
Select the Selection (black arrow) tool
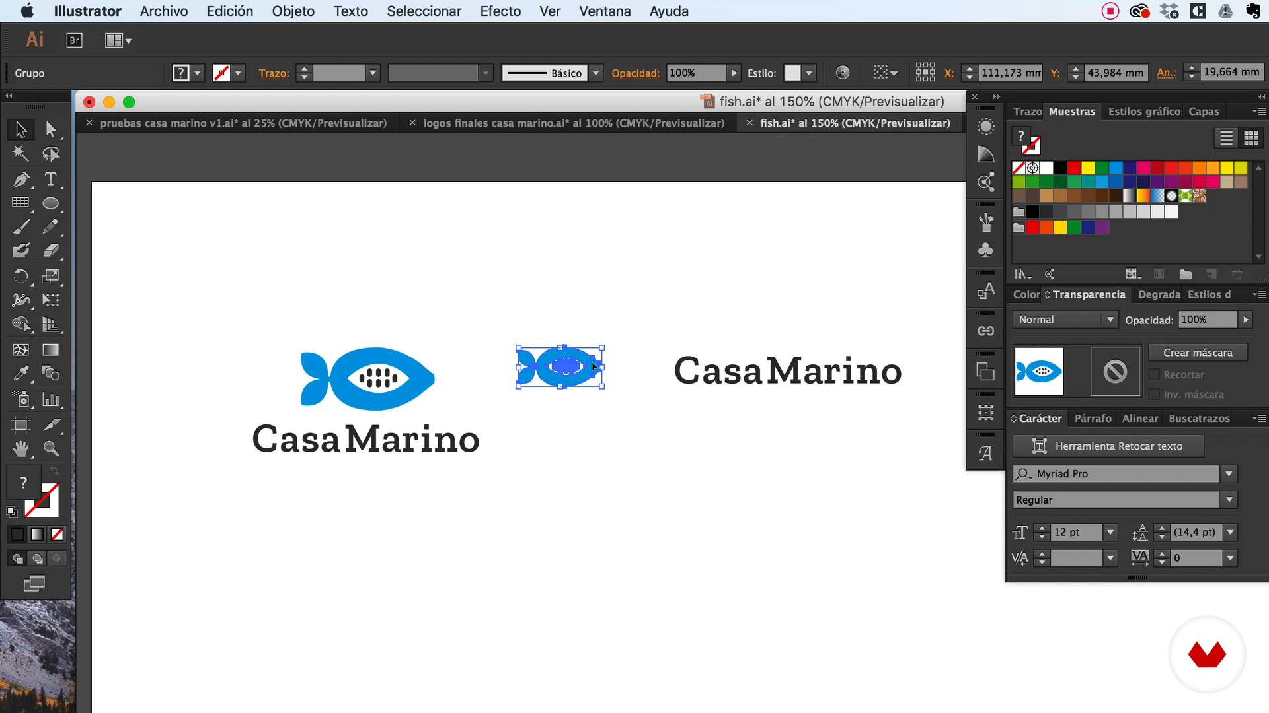(20, 129)
